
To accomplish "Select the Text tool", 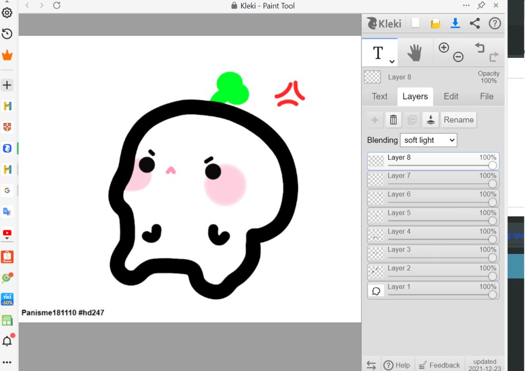I will pyautogui.click(x=378, y=53).
